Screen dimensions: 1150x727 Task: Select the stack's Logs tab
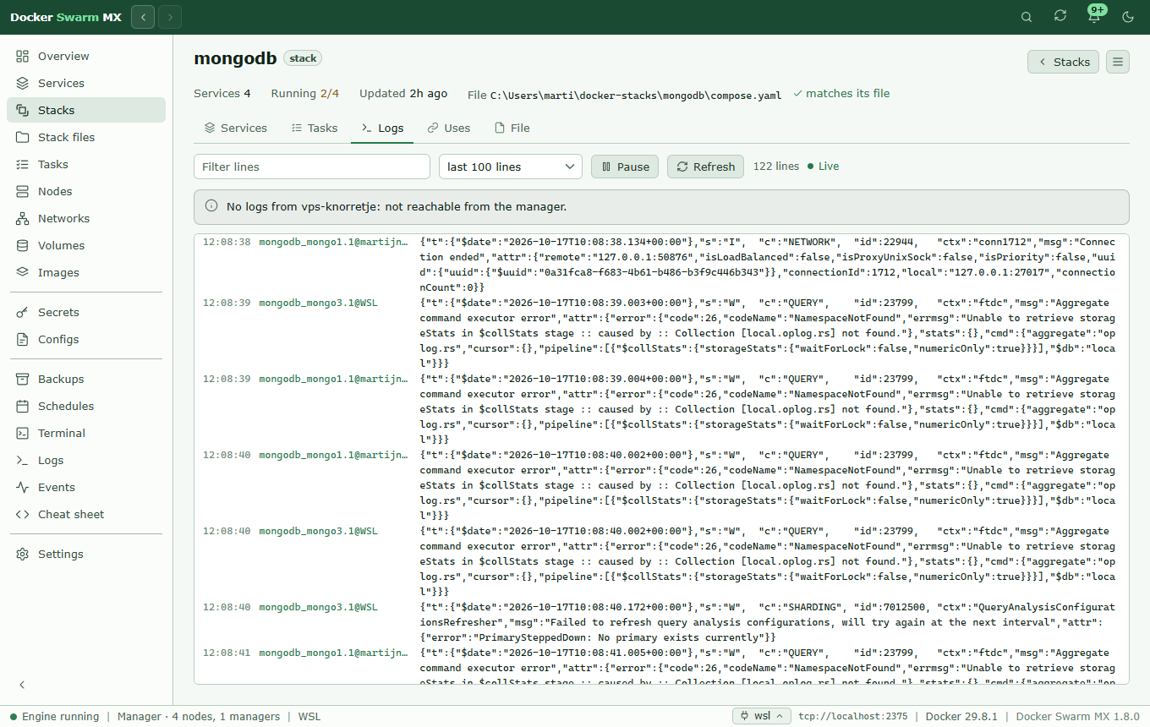tap(382, 128)
